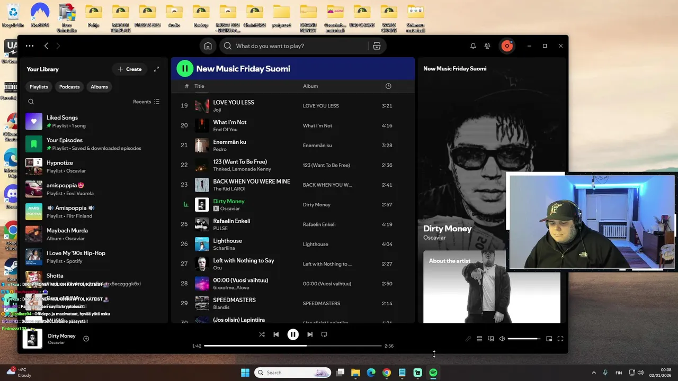
Task: Enter full screen player view
Action: pyautogui.click(x=560, y=339)
